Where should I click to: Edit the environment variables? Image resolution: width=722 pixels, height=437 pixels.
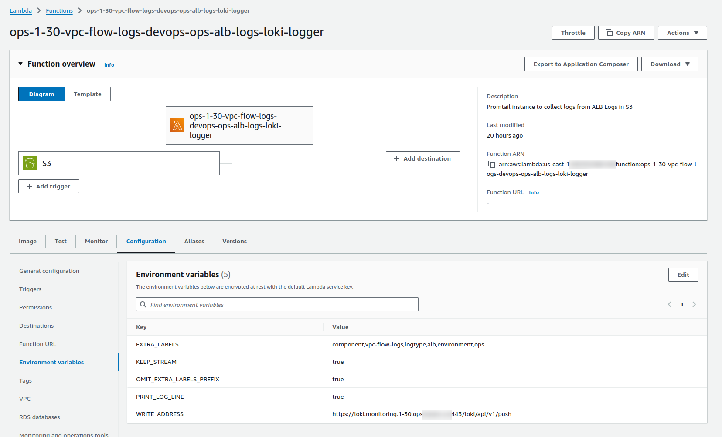[683, 275]
